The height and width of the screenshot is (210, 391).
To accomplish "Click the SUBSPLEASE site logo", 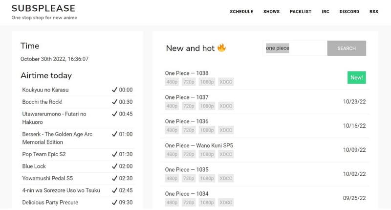I will point(43,8).
